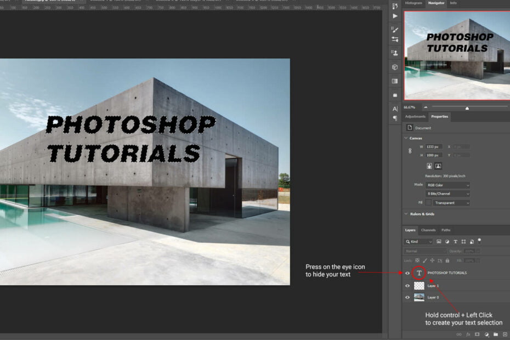
Task: Add a layer mask using the mask icon
Action: [476, 334]
